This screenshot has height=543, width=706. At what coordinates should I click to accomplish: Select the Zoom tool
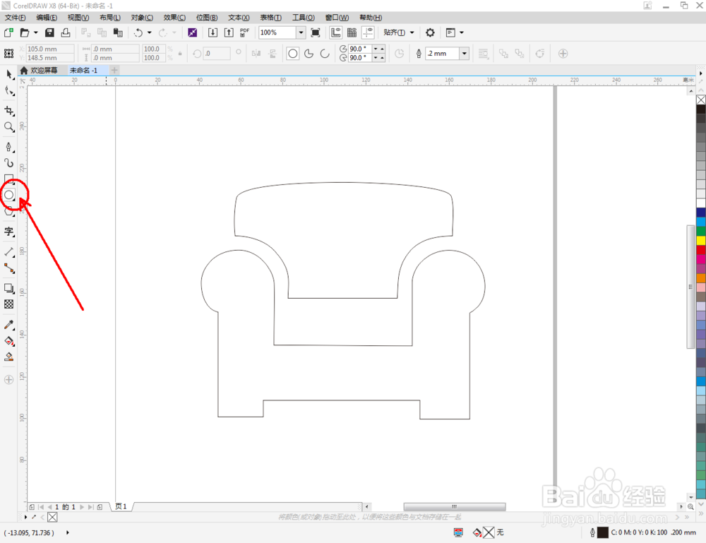pyautogui.click(x=9, y=127)
